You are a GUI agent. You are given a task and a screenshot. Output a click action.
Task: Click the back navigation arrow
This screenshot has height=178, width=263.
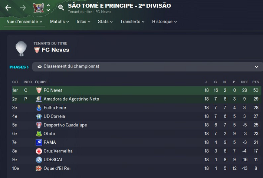click(8, 8)
